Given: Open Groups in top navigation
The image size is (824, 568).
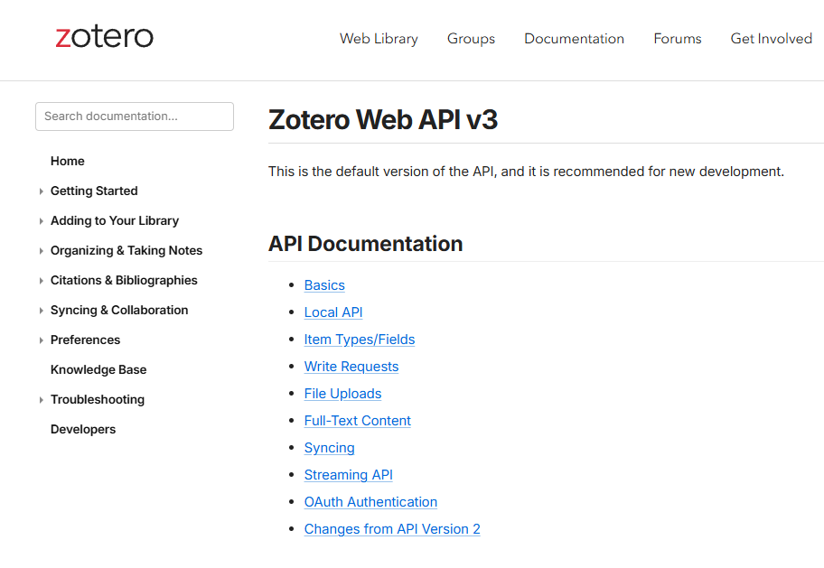Looking at the screenshot, I should [471, 39].
